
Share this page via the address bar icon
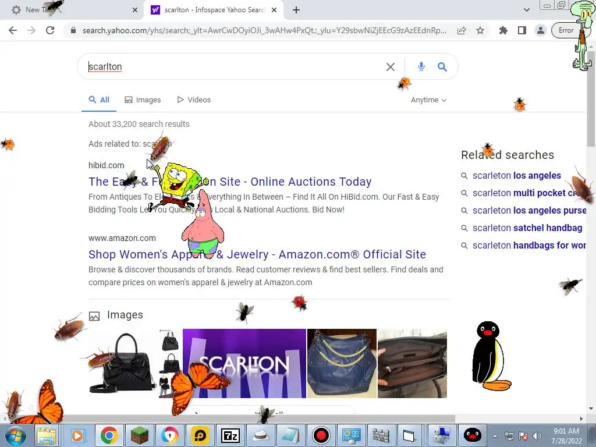(x=462, y=30)
